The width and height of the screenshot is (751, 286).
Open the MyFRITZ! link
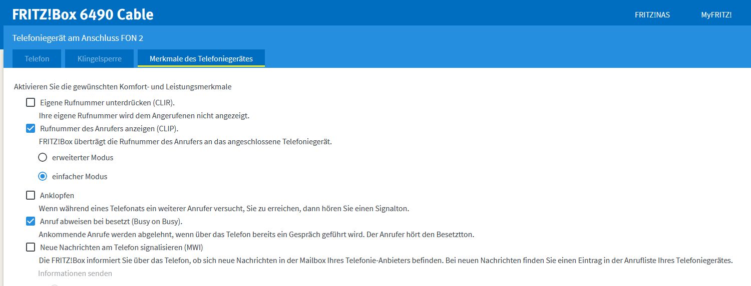(x=716, y=15)
